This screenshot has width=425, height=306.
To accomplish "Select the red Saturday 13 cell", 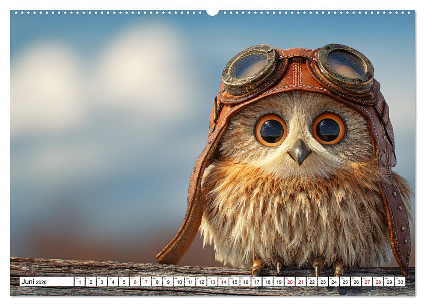I will (212, 282).
